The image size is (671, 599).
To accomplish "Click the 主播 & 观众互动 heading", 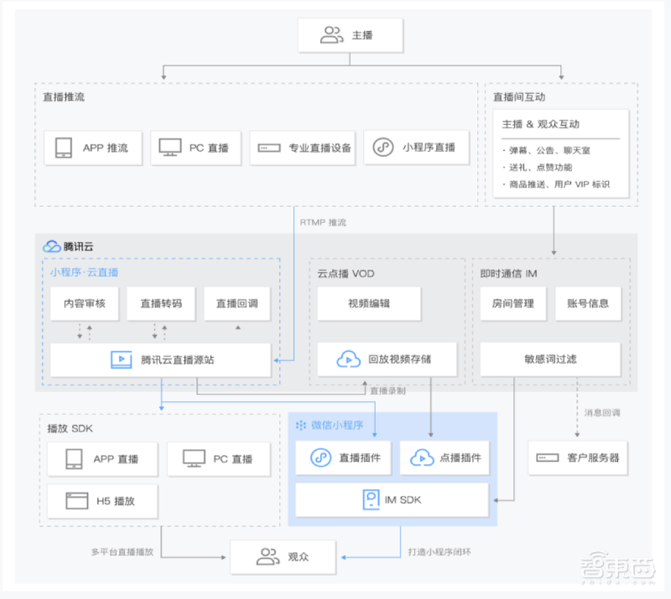I will click(x=540, y=124).
